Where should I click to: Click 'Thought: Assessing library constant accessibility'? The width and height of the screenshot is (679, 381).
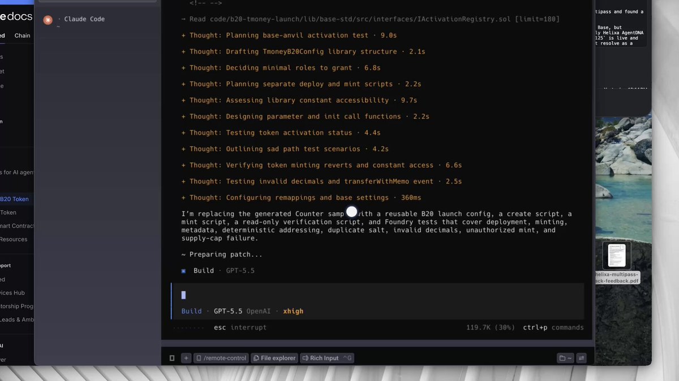(299, 100)
